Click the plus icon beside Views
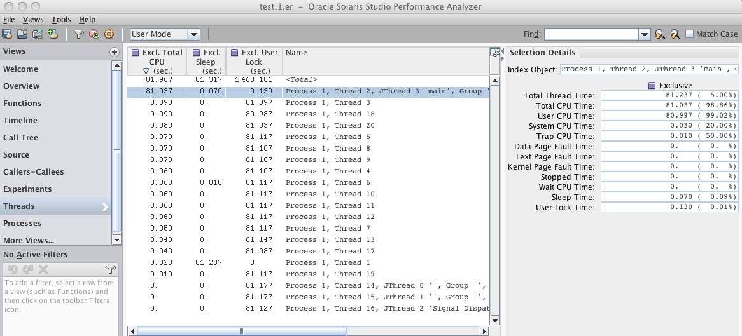This screenshot has width=742, height=336. coord(114,52)
